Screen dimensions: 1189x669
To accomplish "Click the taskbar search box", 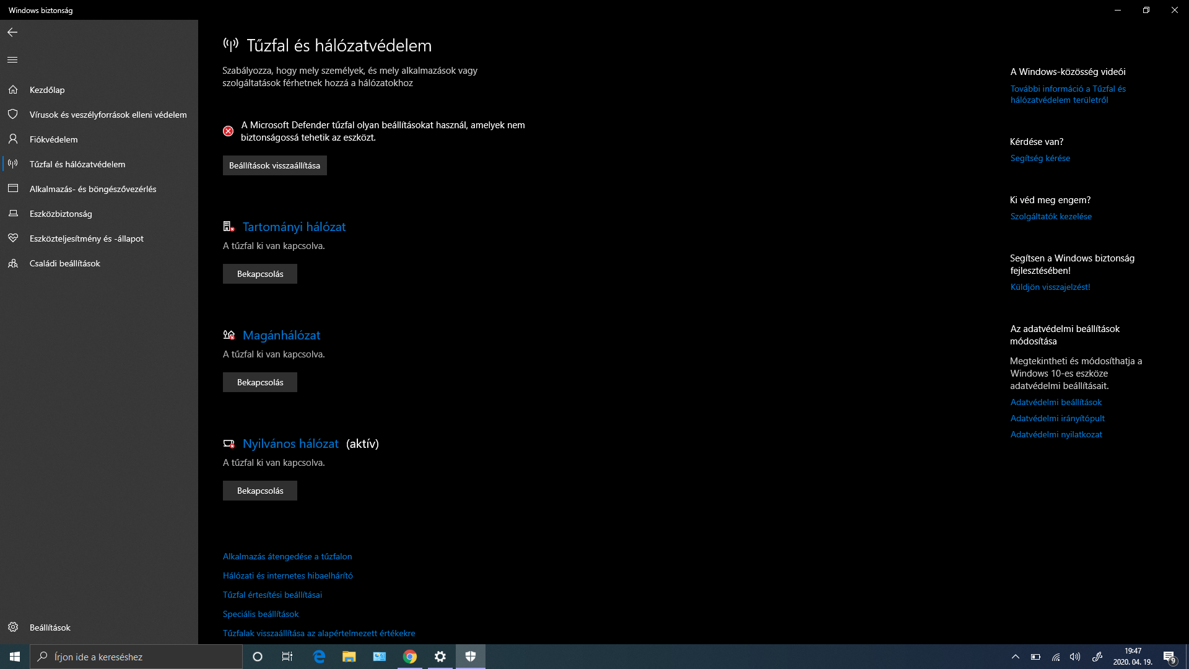I will point(136,657).
